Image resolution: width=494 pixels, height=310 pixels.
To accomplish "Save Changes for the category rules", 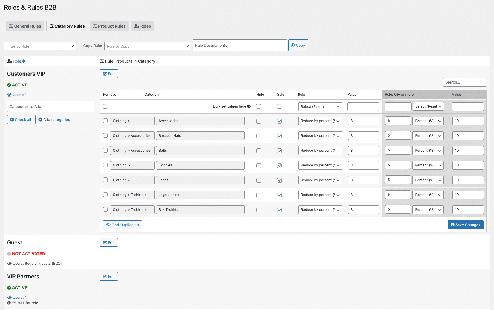I will pos(466,225).
